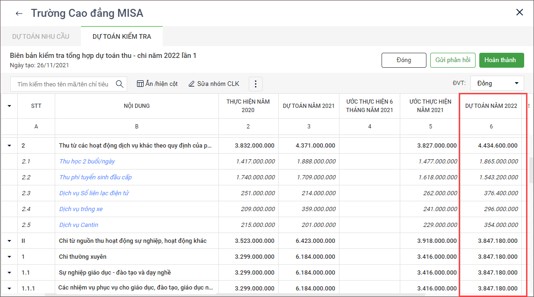Click the Gửi phản hồi button
Viewport: 534px width, 297px height.
tap(453, 60)
